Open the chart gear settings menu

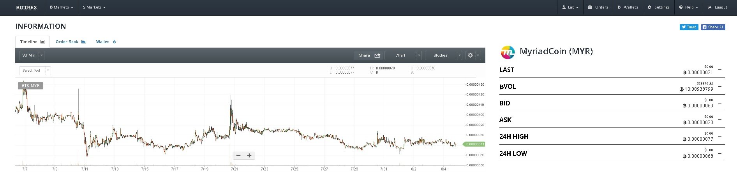[473, 55]
